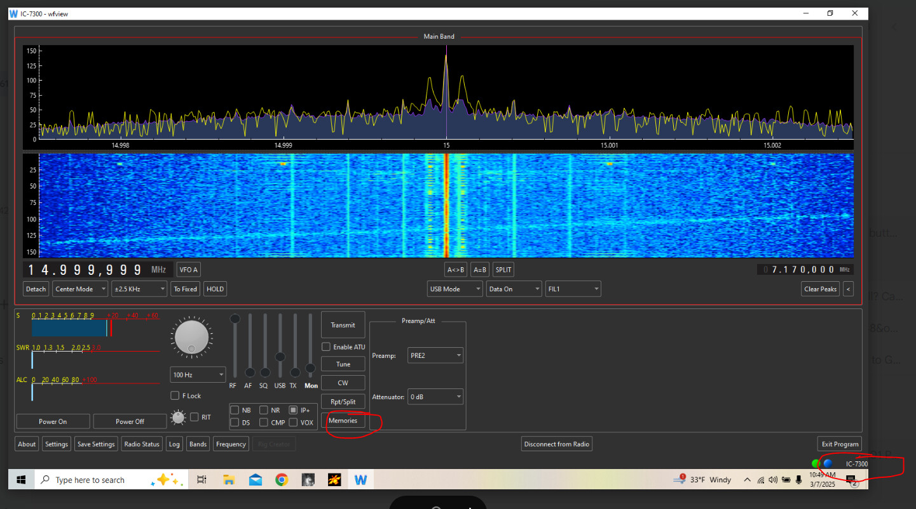Screen dimensions: 916x509
Task: Click the Clear Peaks button
Action: pyautogui.click(x=821, y=289)
